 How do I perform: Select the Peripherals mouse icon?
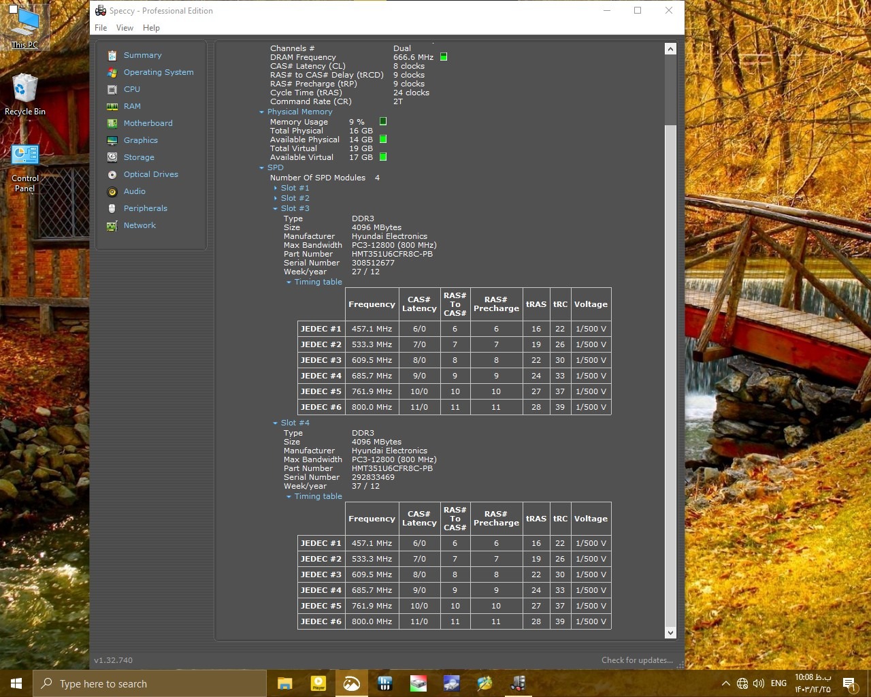[x=112, y=208]
